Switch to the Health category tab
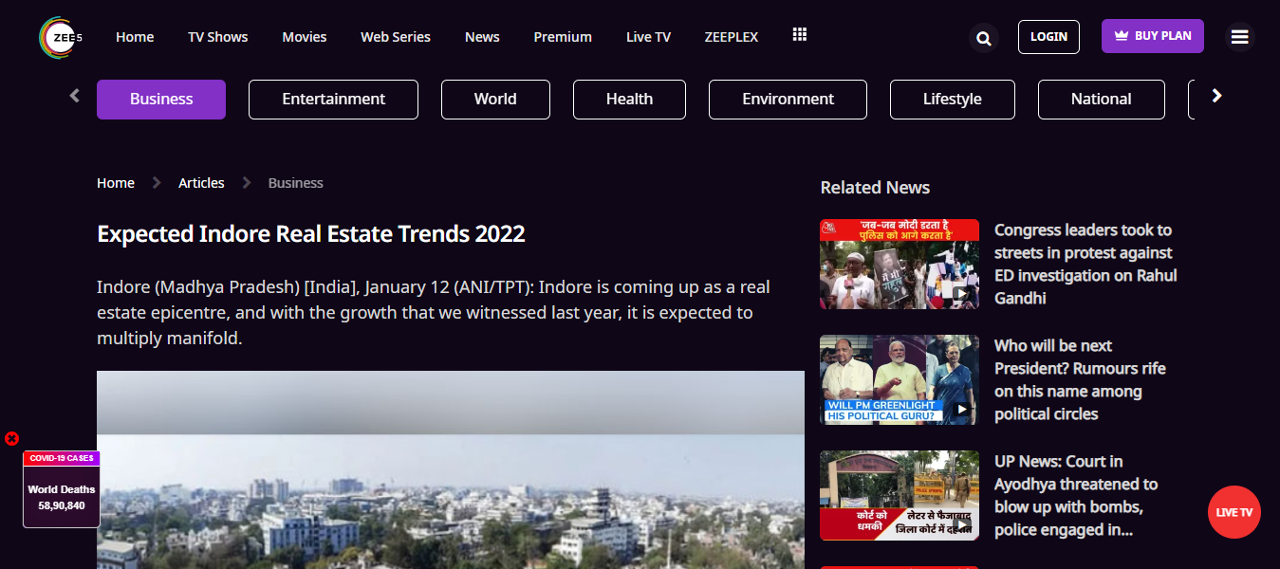Screen dimensions: 1280x569 629,100
